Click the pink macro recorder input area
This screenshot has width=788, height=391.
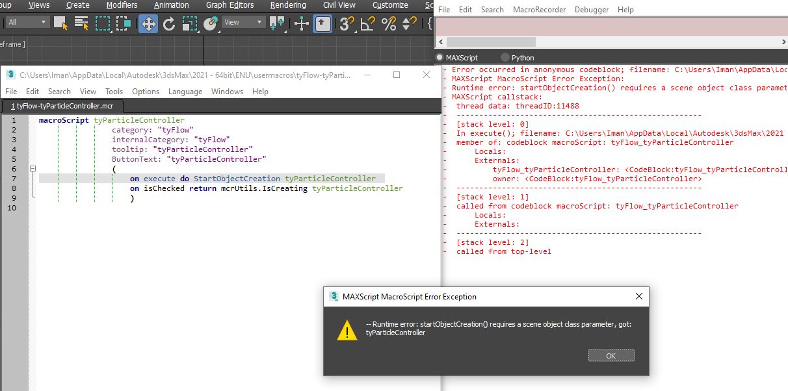[x=611, y=27]
